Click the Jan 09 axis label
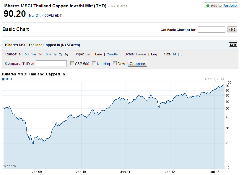Viewport: 244px width, 175px height. point(37,172)
